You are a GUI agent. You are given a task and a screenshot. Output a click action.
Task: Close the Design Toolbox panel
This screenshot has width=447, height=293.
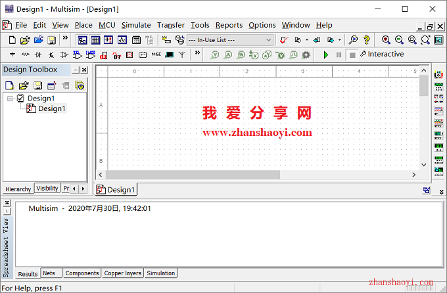click(84, 70)
